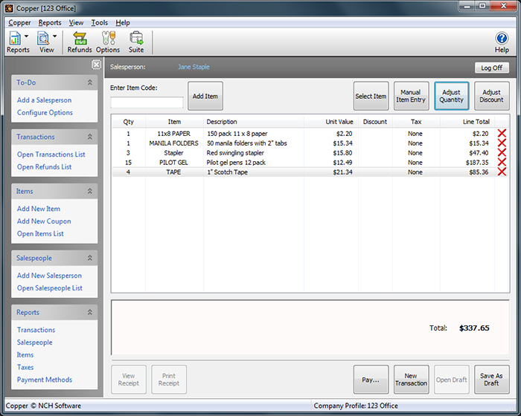Viewport: 521px width, 416px height.
Task: Close the left sidebar panel
Action: tap(96, 65)
